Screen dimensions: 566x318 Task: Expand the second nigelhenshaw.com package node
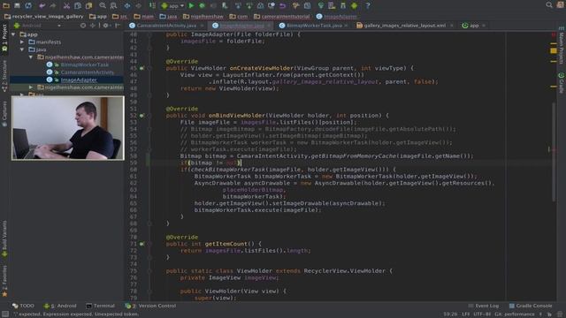point(31,87)
